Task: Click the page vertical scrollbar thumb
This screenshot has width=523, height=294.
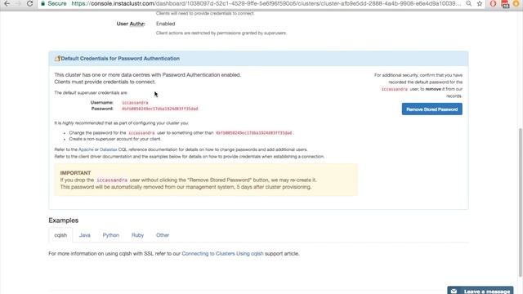Action: (521, 203)
